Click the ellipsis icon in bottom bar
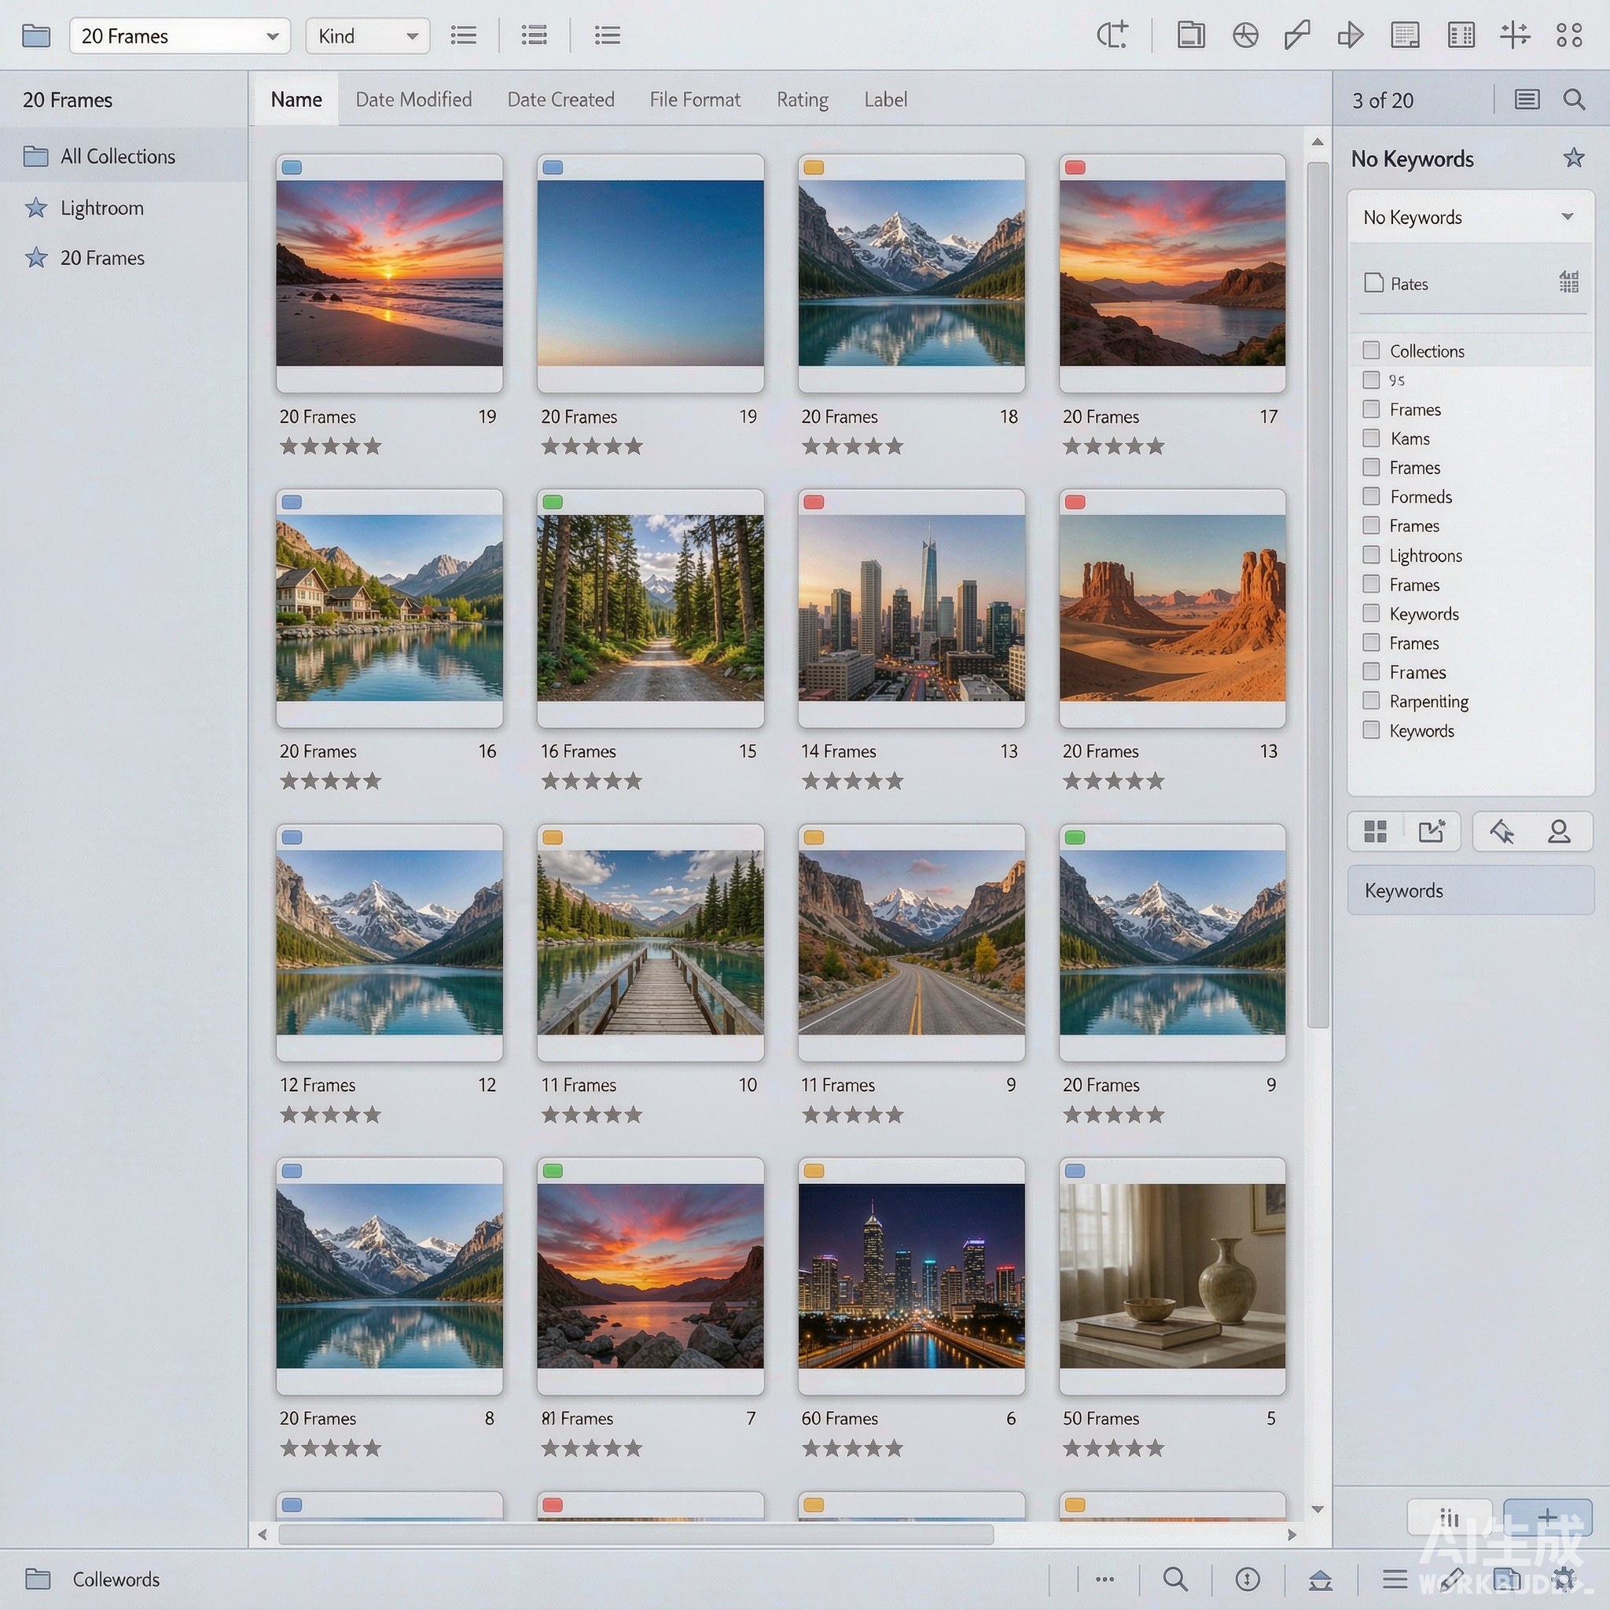This screenshot has width=1610, height=1610. point(1105,1579)
